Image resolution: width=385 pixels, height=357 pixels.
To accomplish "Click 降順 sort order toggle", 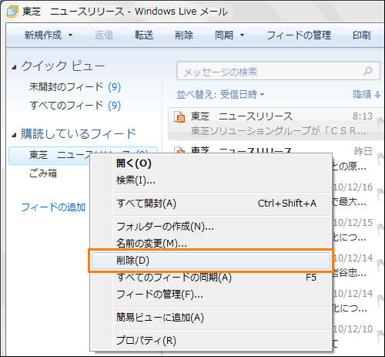I will (x=362, y=95).
